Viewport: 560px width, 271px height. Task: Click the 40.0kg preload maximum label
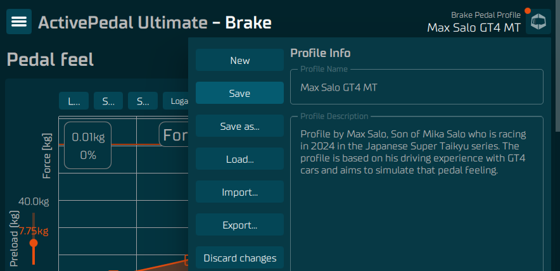34,202
